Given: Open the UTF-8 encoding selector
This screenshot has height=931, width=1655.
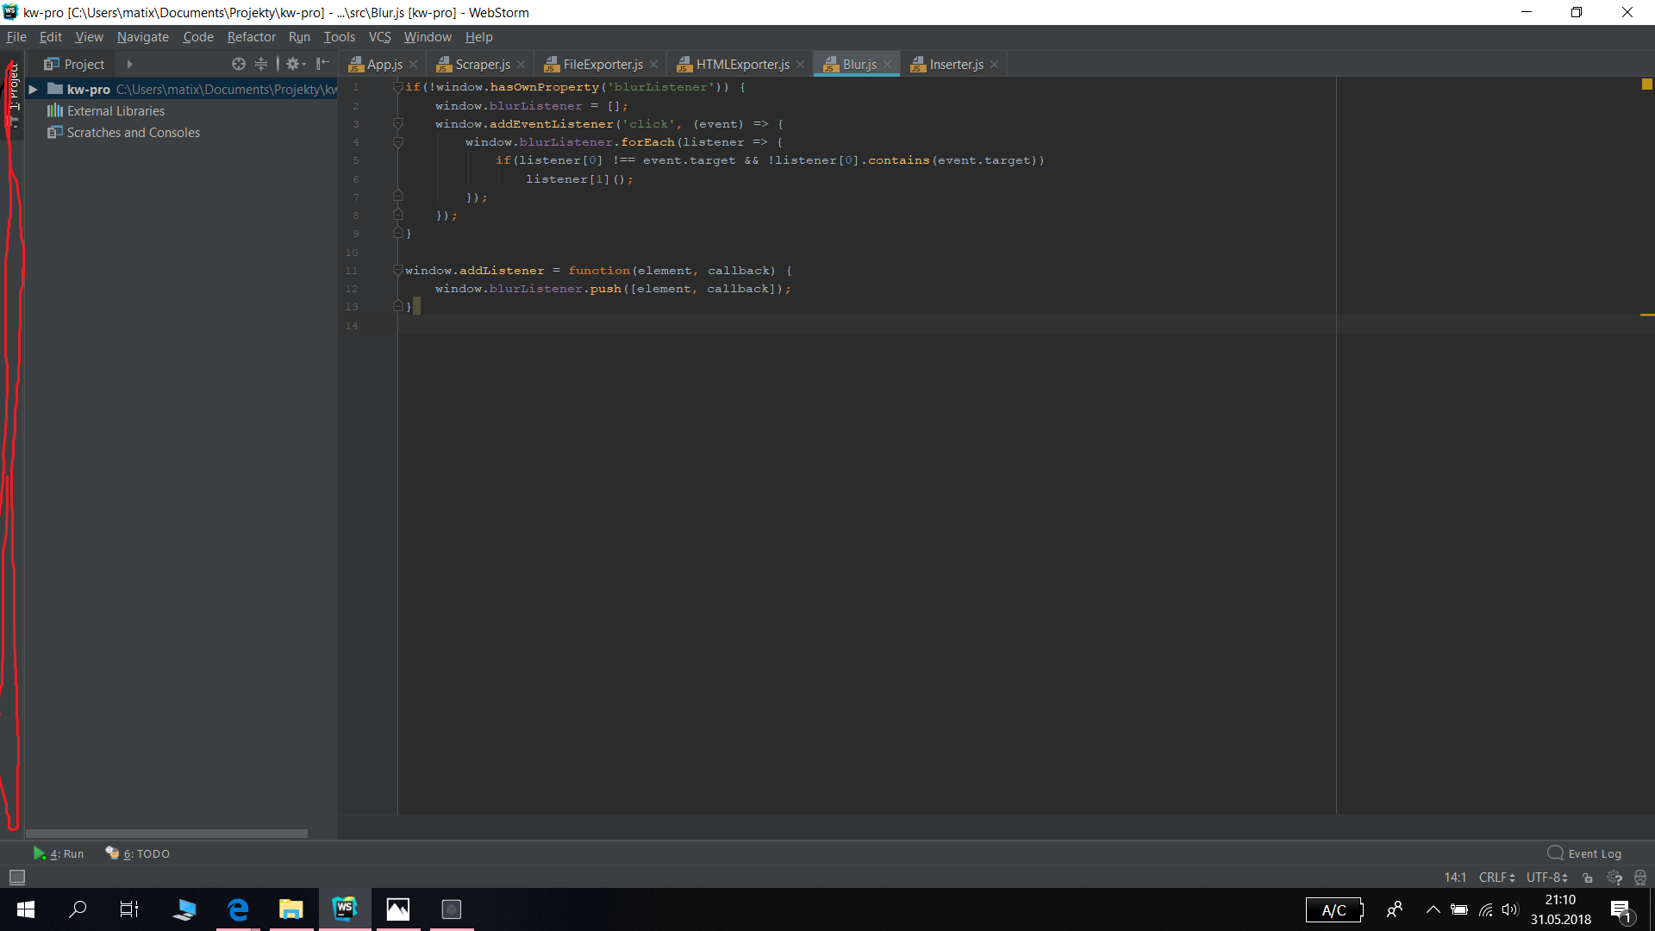Looking at the screenshot, I should 1546,877.
